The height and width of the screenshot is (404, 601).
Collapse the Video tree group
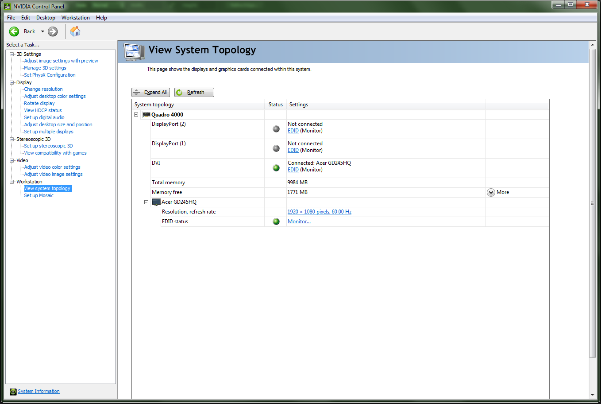[x=12, y=160]
